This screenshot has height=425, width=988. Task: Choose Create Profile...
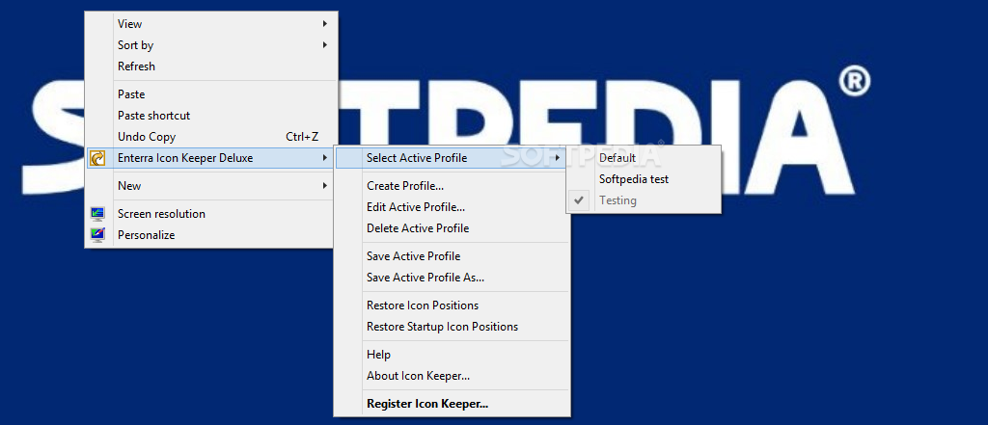point(452,186)
